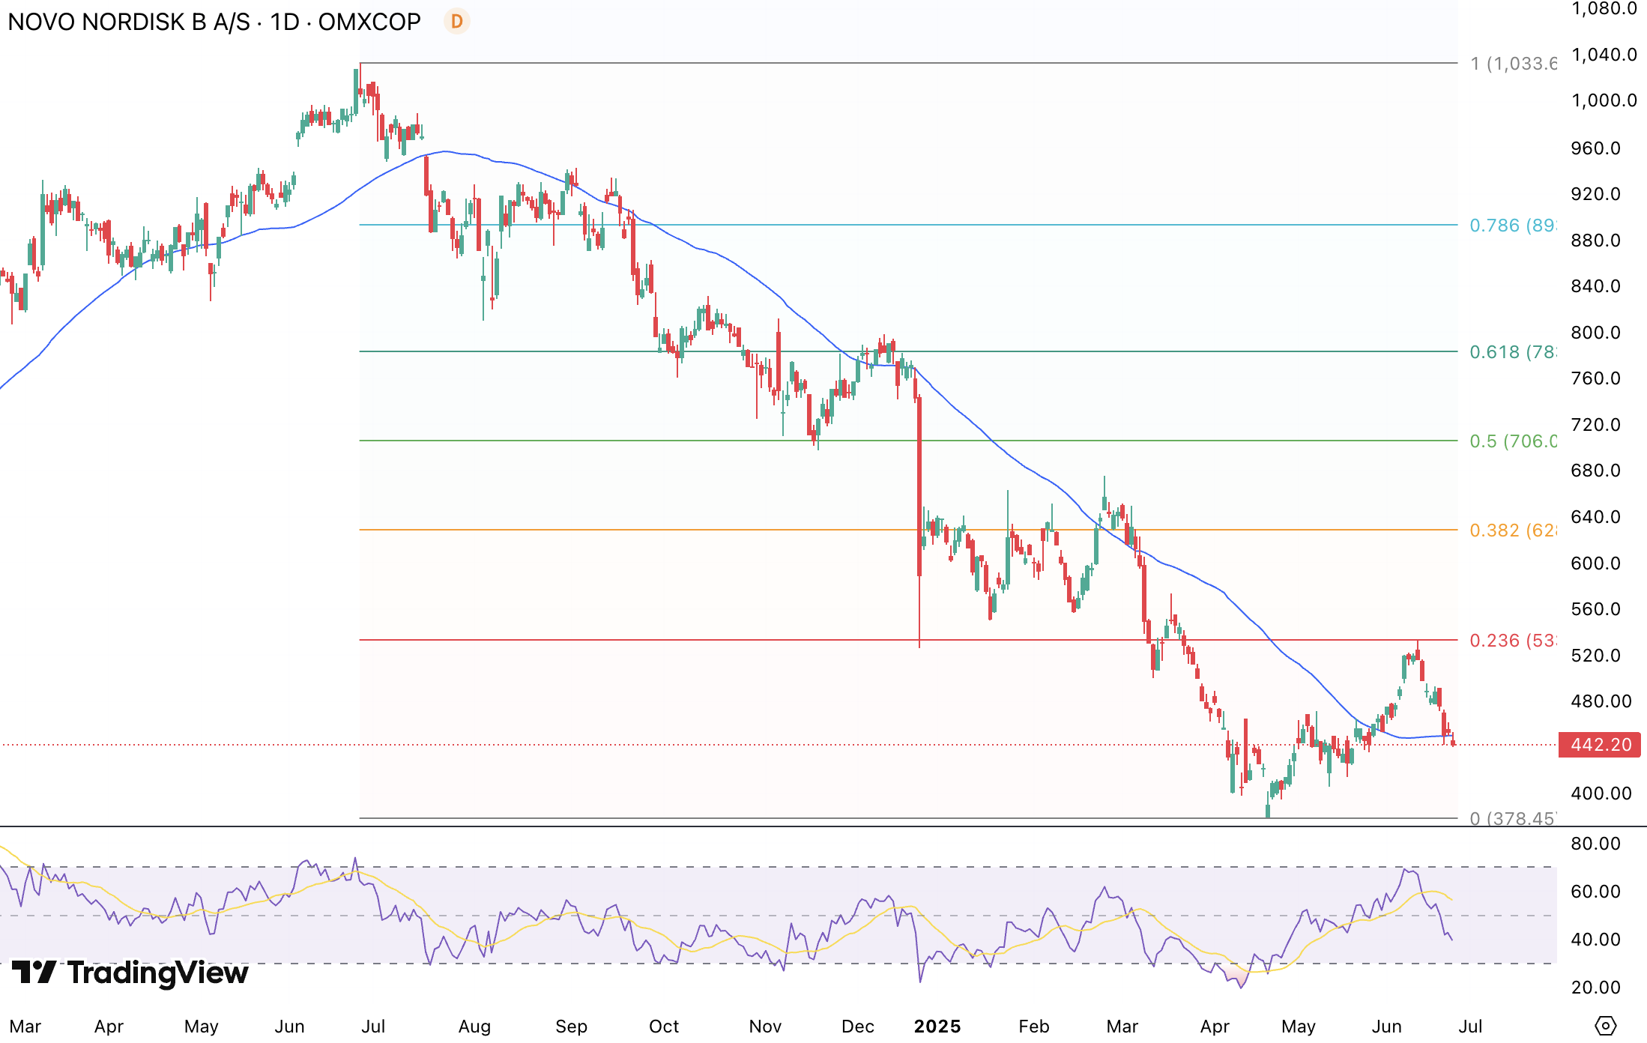Open chart settings hexagon icon at bottom right
Viewport: 1647px width, 1043px height.
click(x=1605, y=1026)
